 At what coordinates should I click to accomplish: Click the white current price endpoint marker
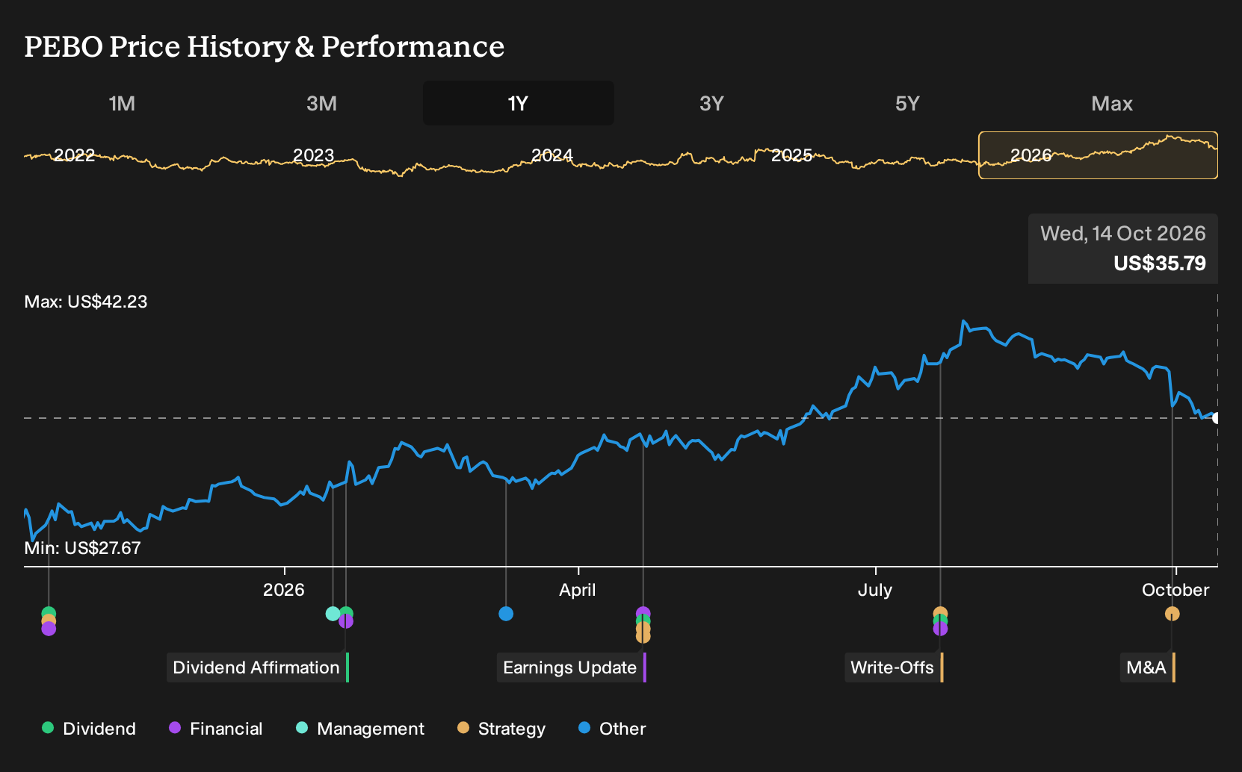[x=1216, y=418]
